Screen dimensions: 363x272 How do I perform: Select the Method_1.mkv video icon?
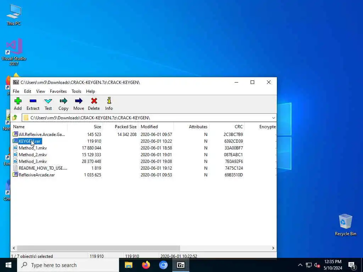[15, 148]
